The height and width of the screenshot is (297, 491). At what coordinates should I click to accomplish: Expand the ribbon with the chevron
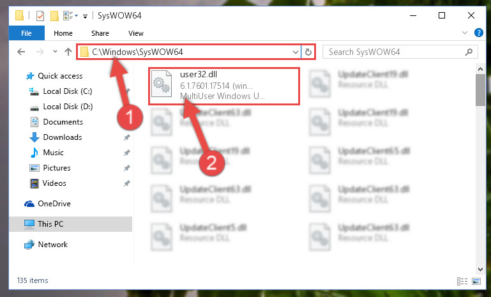(x=464, y=33)
